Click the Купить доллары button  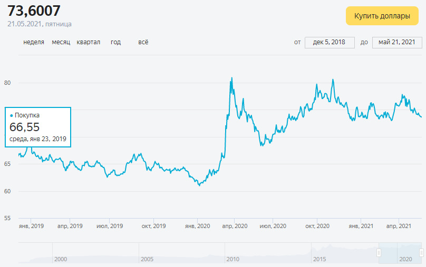coord(382,16)
